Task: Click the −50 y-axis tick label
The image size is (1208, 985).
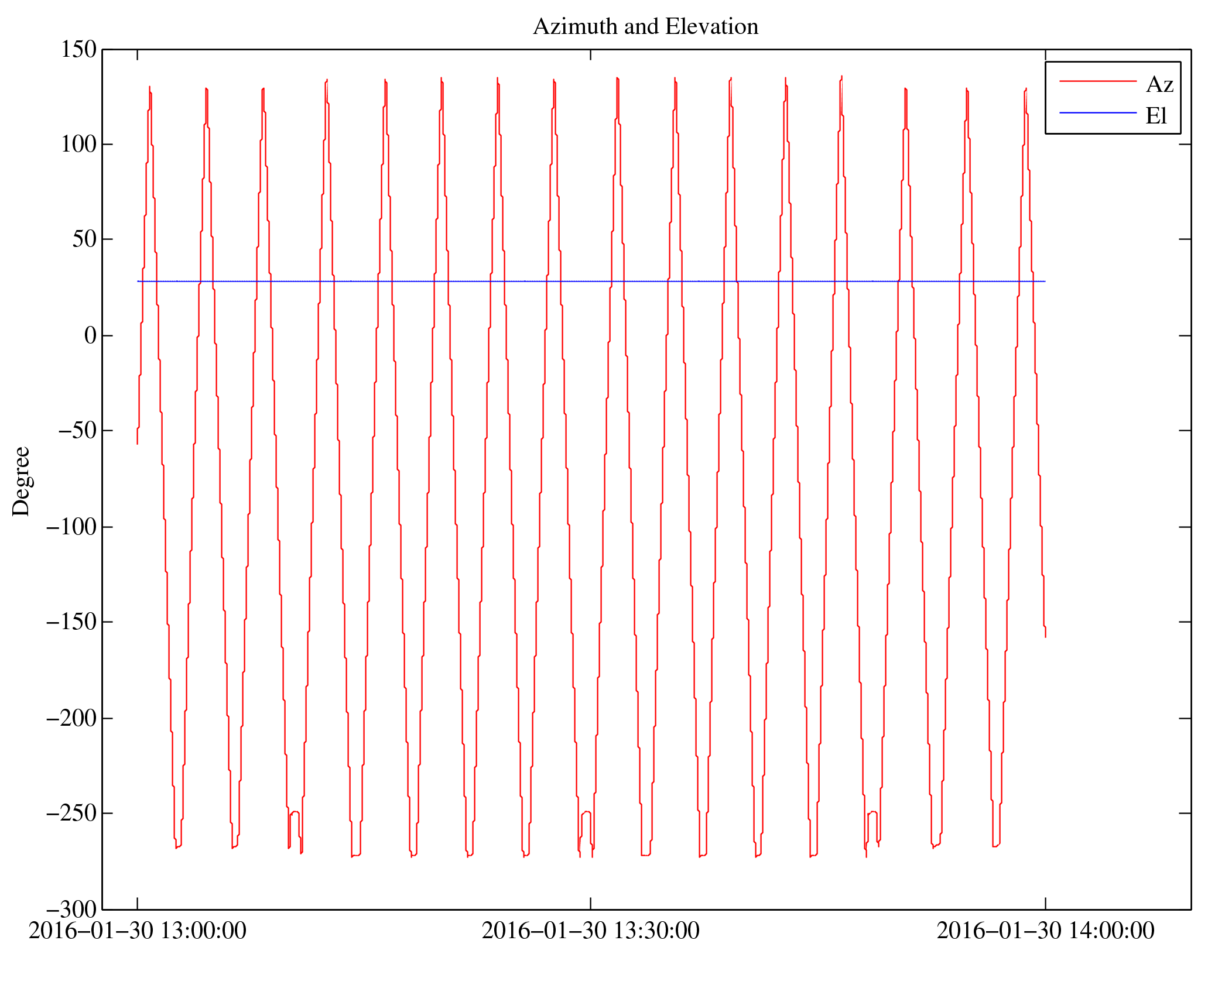Action: [x=77, y=431]
